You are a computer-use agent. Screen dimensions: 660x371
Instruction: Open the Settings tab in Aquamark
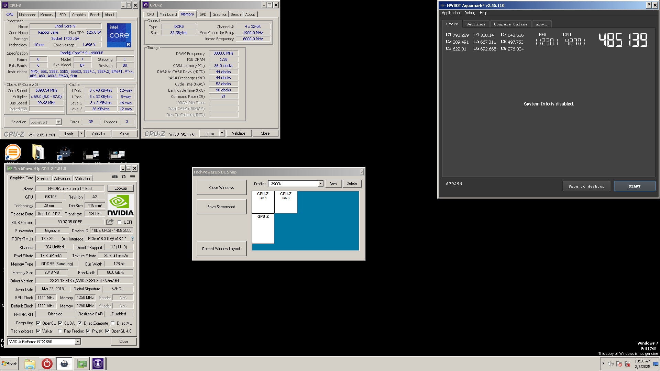(x=476, y=24)
